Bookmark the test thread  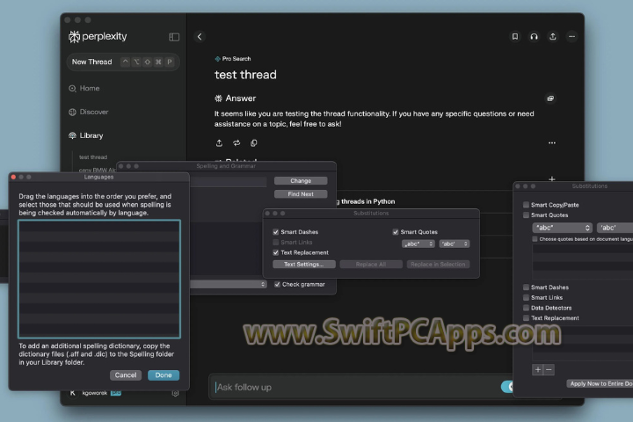[514, 37]
